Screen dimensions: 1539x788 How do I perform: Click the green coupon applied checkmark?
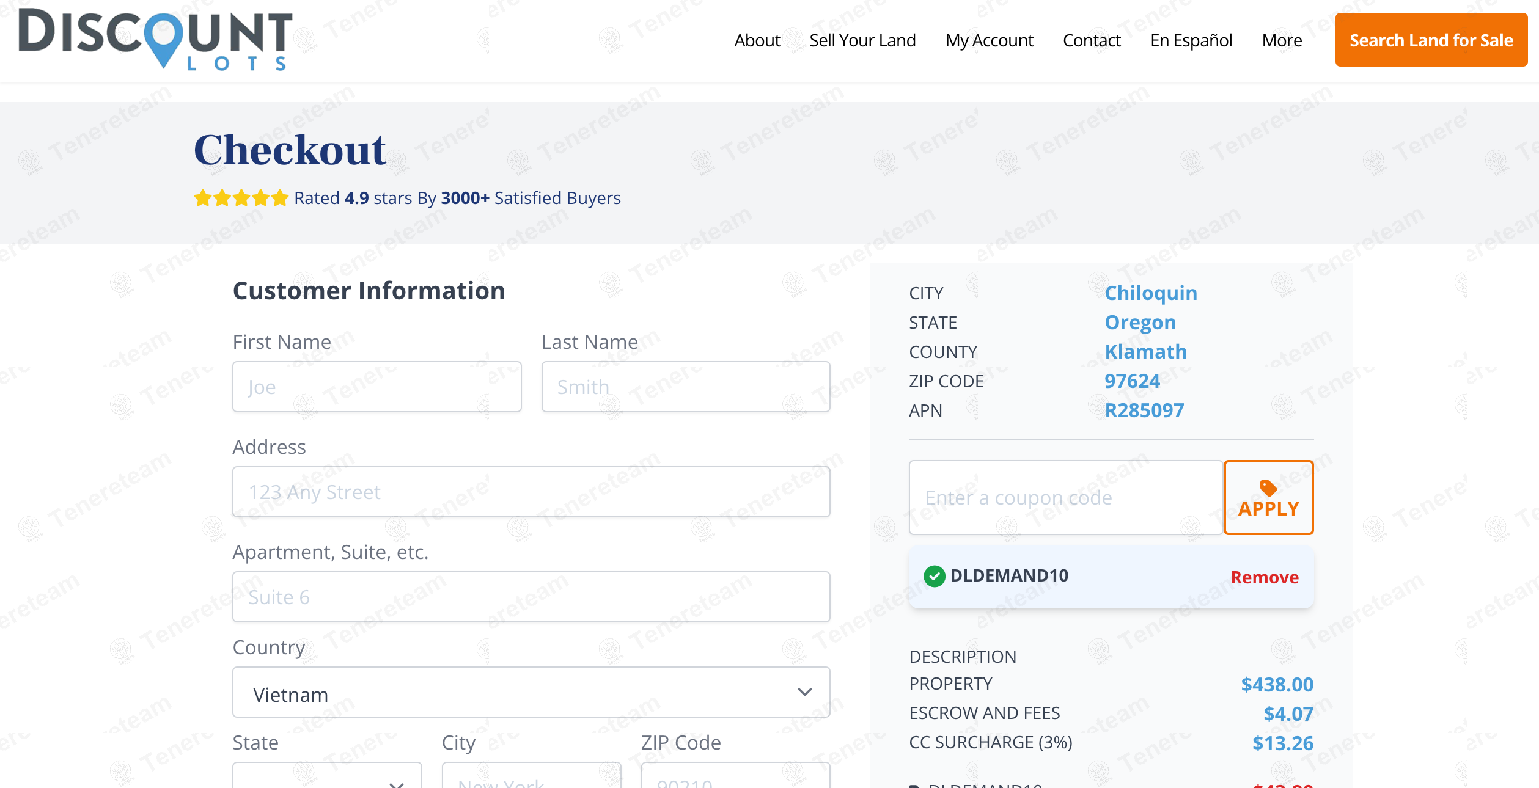[934, 576]
